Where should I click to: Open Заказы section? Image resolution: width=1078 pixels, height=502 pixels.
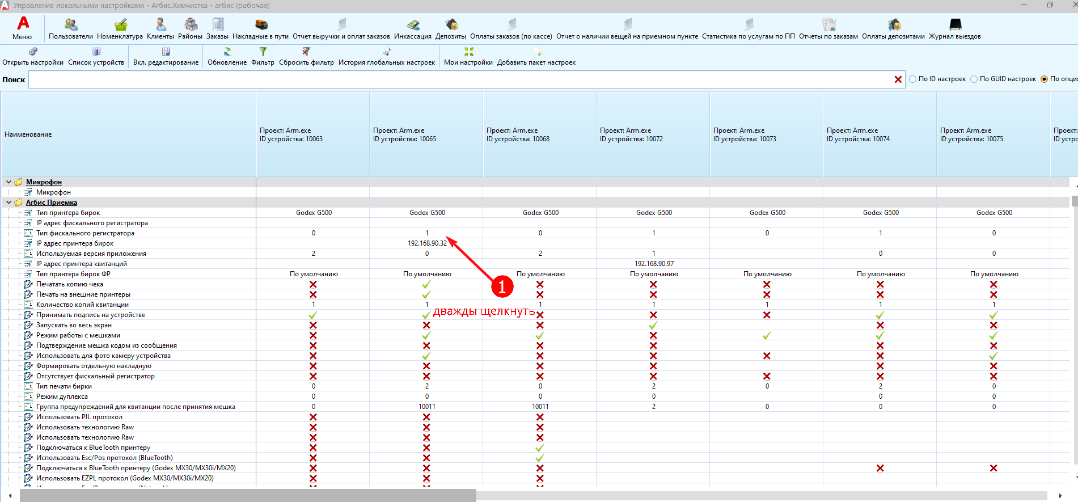[217, 29]
